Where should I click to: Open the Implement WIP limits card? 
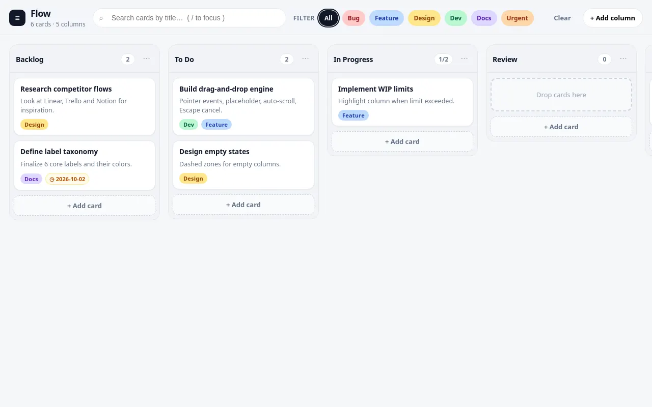(402, 102)
